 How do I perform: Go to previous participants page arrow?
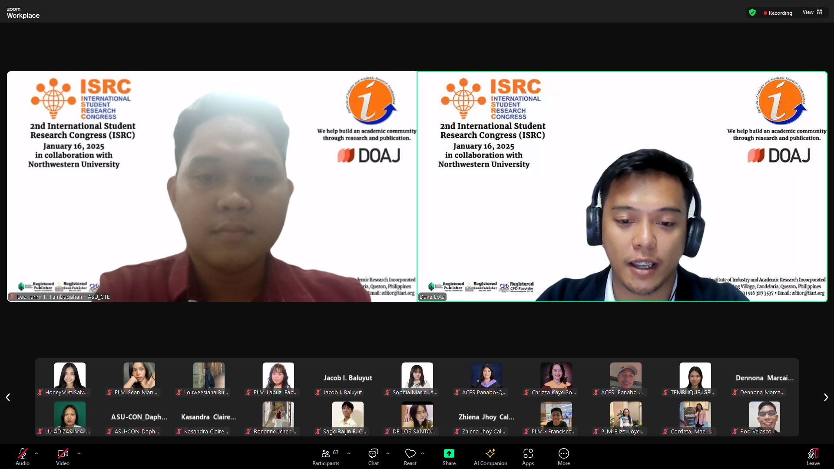coord(8,397)
